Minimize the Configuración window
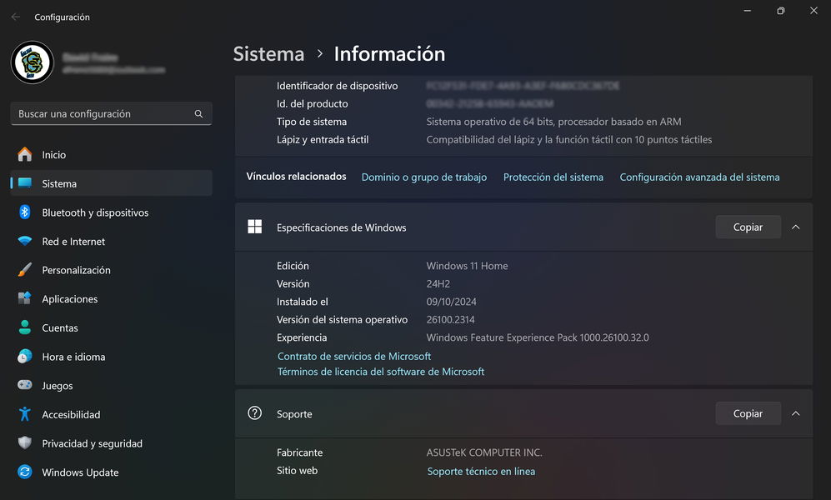This screenshot has height=500, width=831. pyautogui.click(x=748, y=11)
